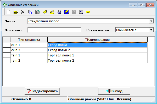Click the row marker beside ск п 1

[x=7, y=45]
